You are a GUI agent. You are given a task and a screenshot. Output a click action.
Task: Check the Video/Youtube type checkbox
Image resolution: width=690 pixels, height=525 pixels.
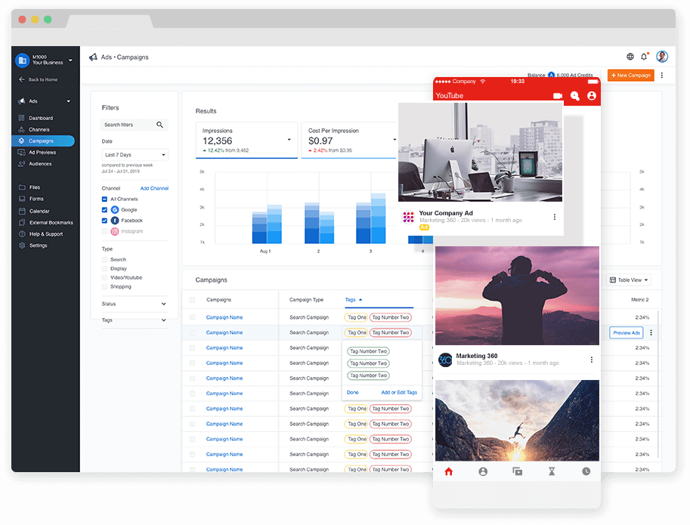104,277
